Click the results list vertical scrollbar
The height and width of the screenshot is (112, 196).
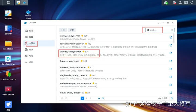click(x=174, y=38)
